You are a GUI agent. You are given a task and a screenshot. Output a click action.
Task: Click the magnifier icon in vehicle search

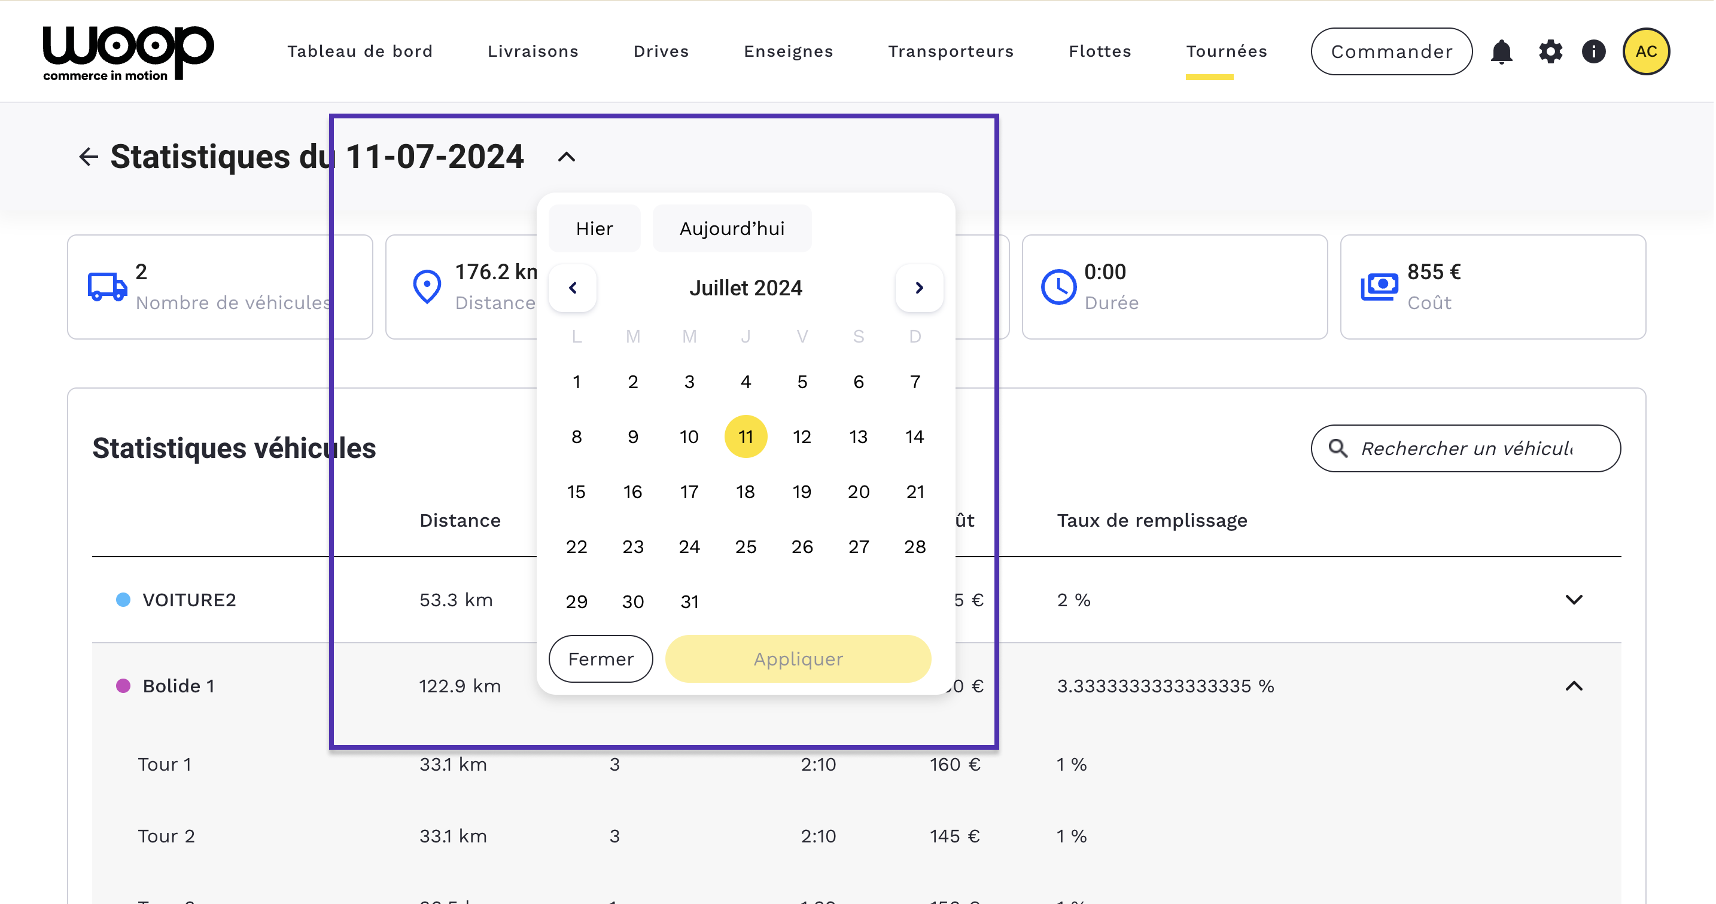click(x=1338, y=448)
